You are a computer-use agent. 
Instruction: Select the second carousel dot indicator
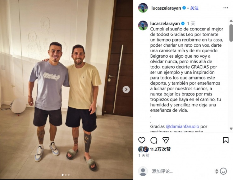click(66, 175)
